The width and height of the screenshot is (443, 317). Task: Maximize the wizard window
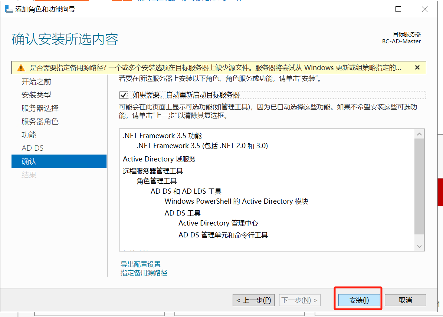pyautogui.click(x=398, y=9)
